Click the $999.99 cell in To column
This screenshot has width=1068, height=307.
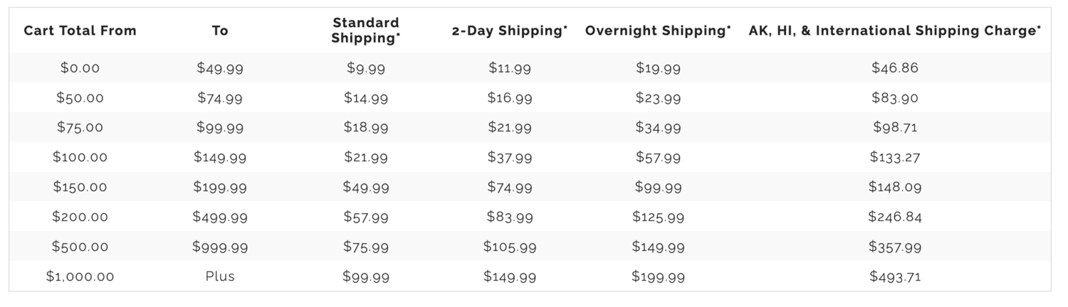219,247
